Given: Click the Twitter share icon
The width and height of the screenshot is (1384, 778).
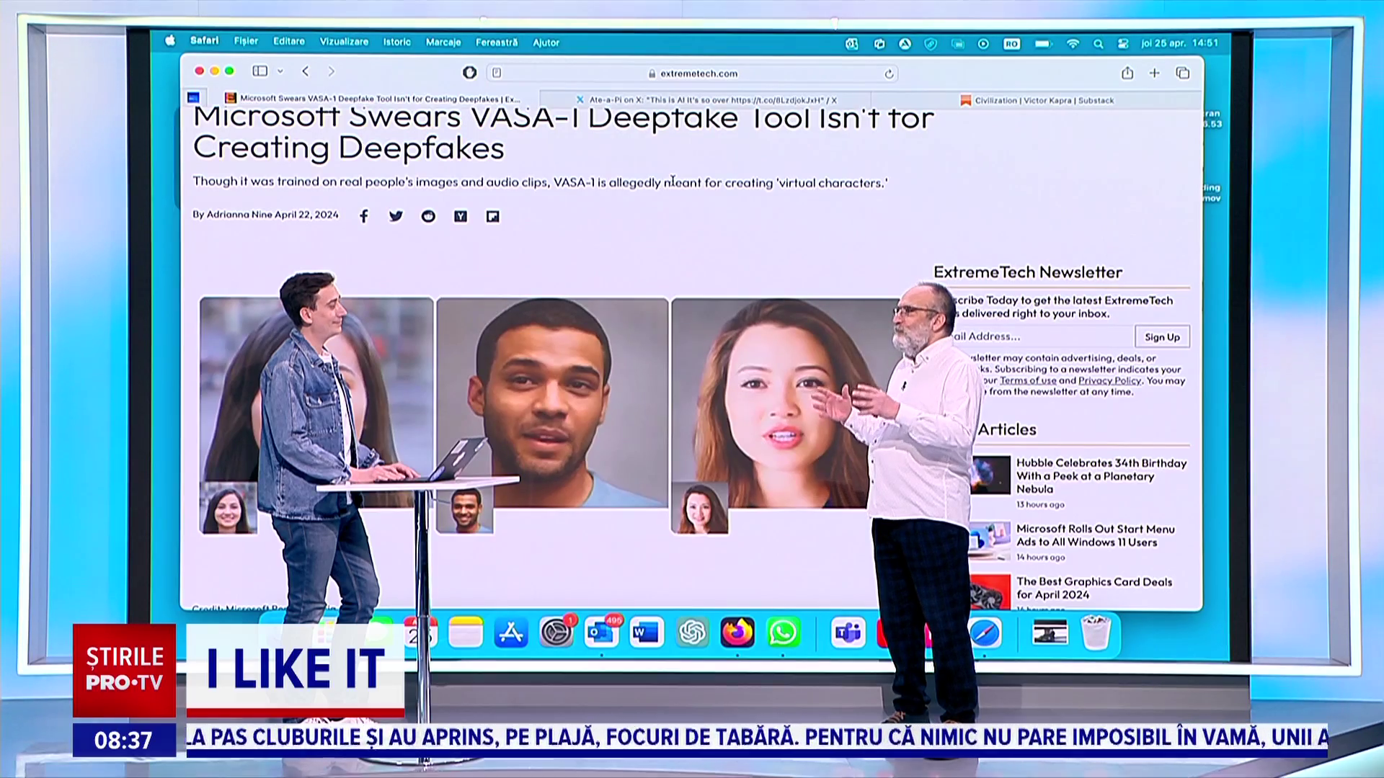Looking at the screenshot, I should [x=396, y=216].
